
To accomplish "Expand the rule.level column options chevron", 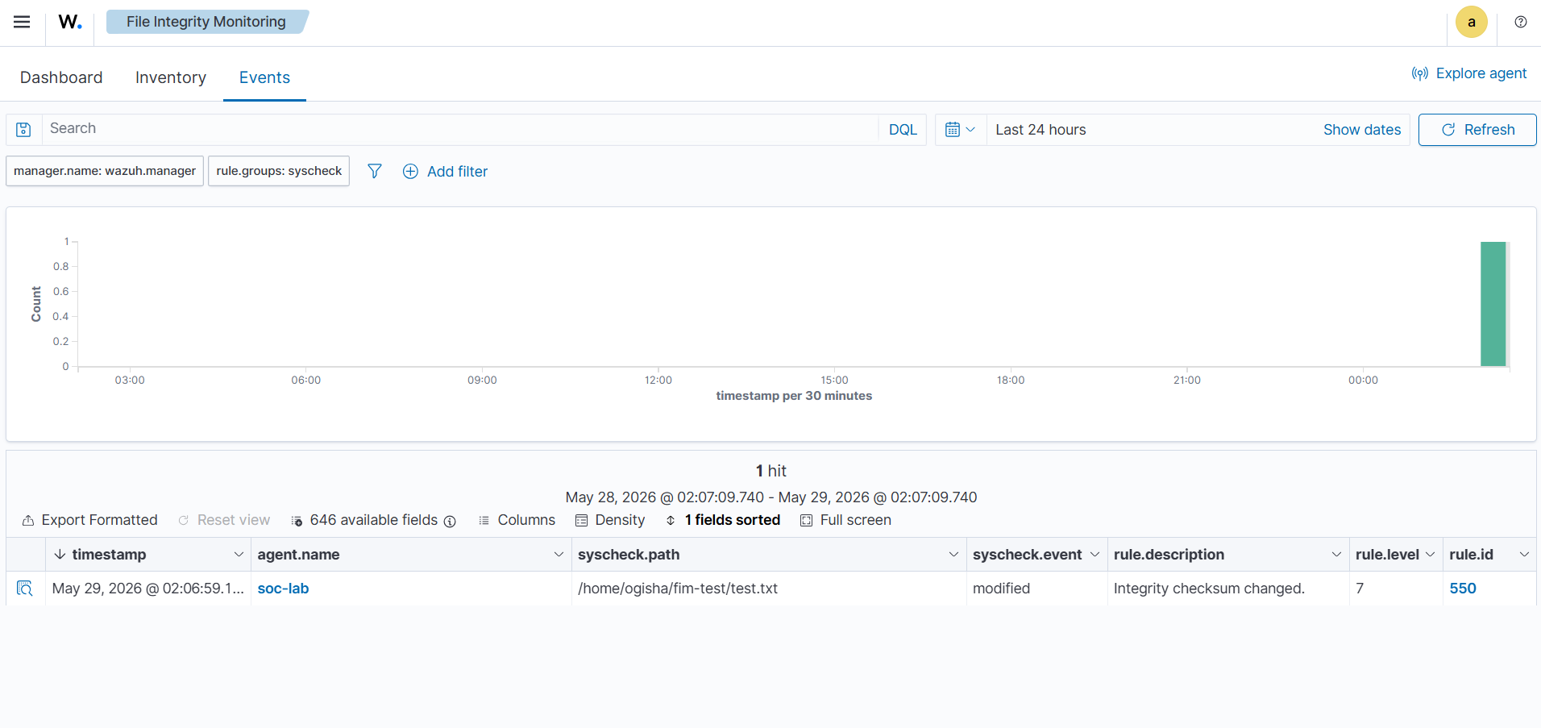I will [x=1430, y=555].
